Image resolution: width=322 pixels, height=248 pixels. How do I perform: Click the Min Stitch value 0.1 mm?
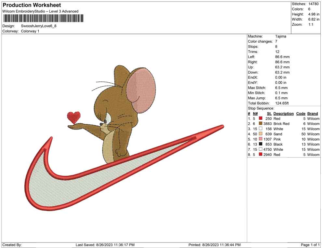pos(281,93)
